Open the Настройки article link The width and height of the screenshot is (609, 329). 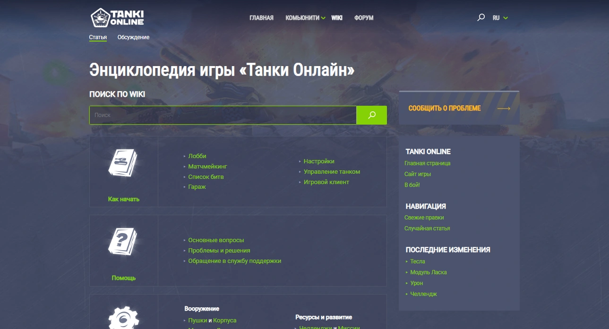coord(319,161)
